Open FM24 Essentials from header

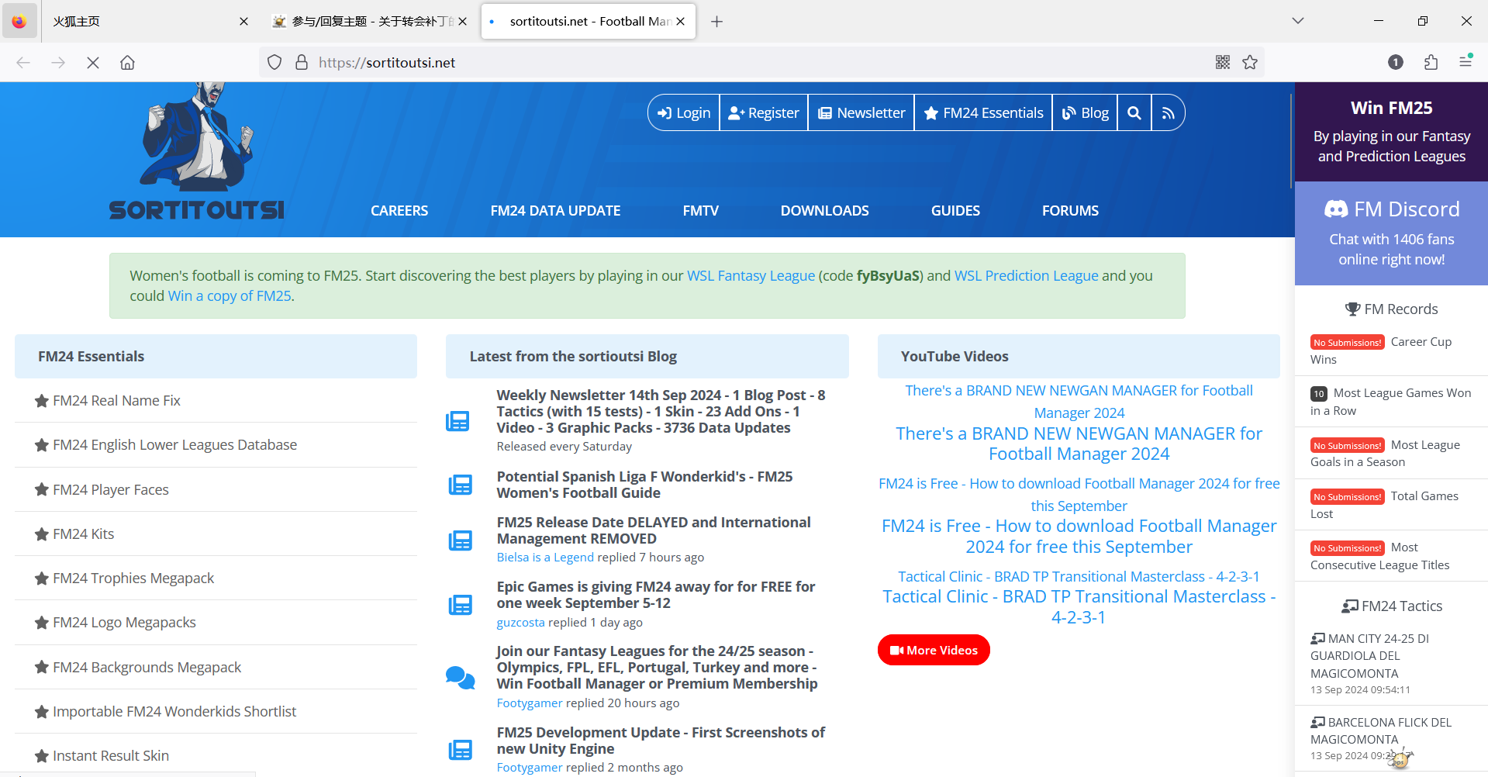point(983,113)
